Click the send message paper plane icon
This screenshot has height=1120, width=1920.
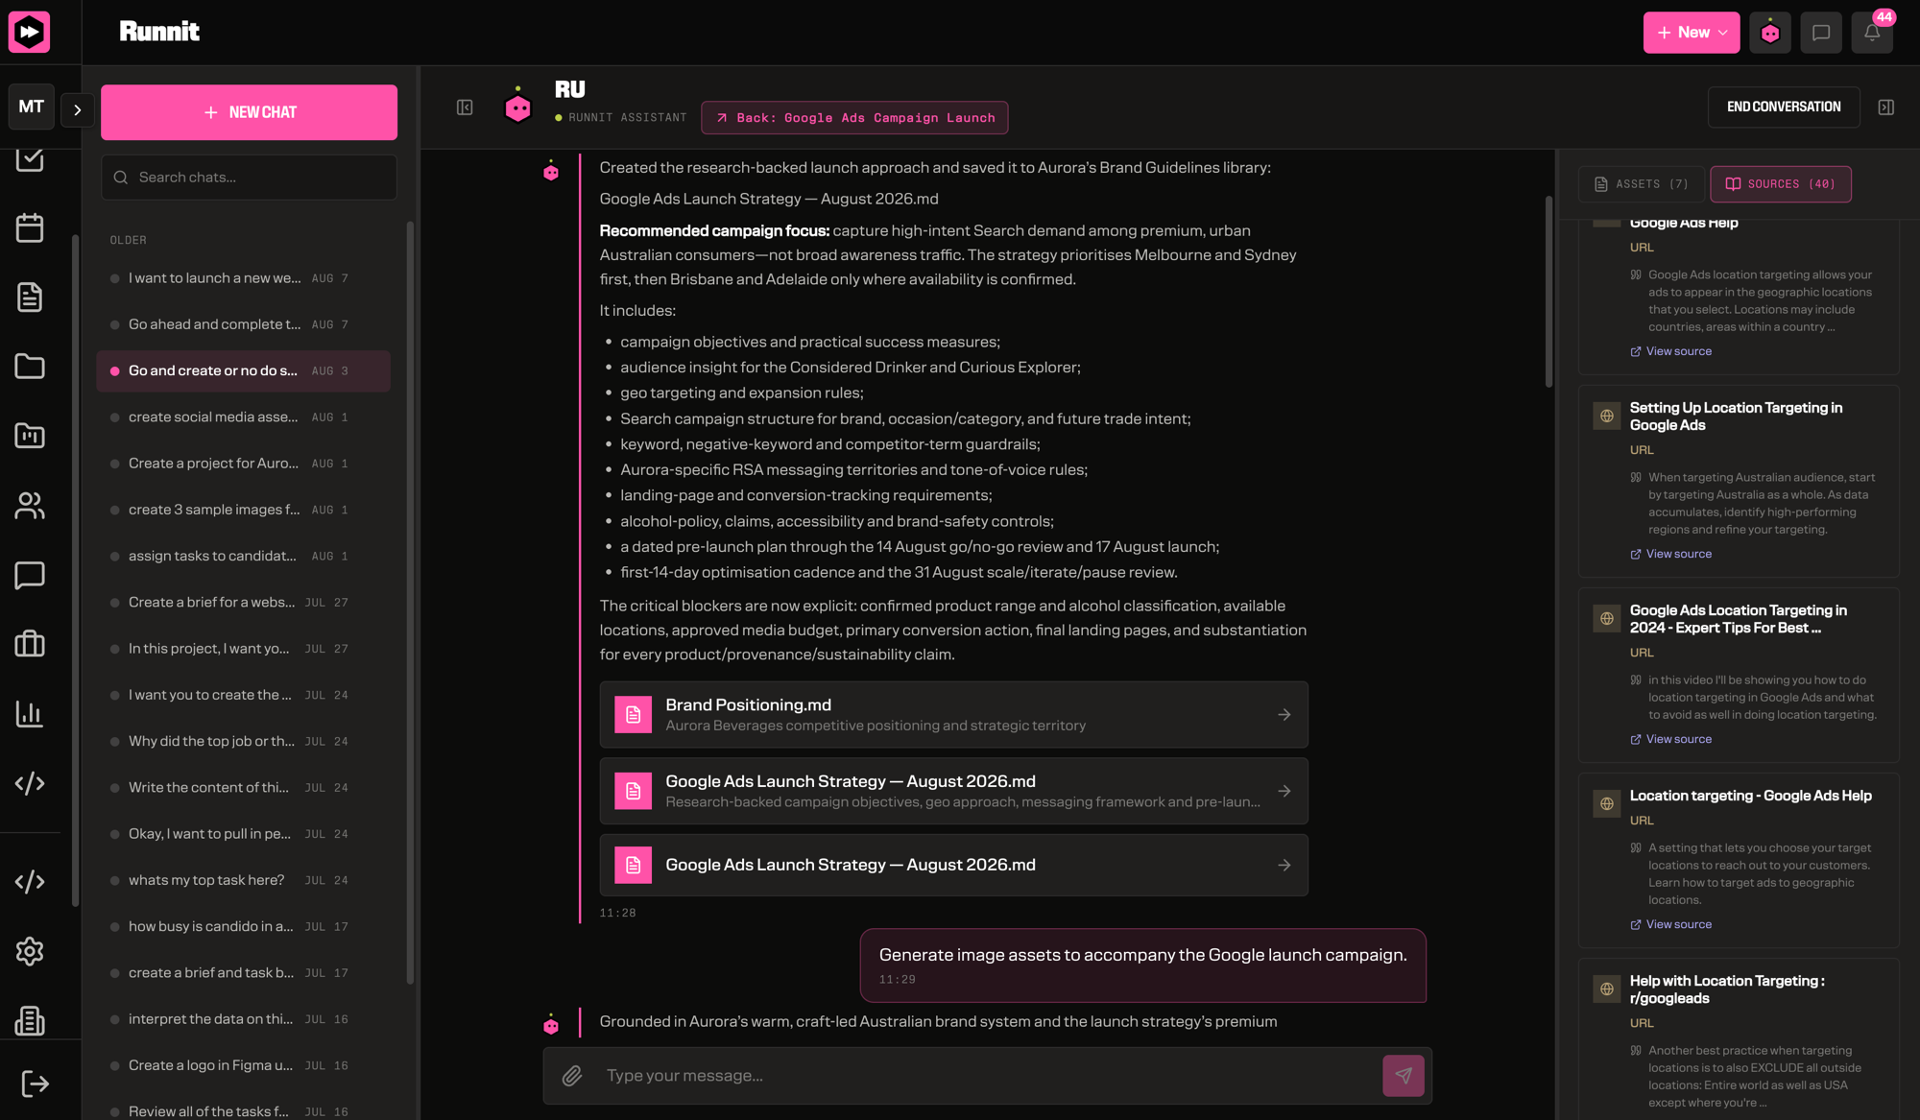point(1403,1076)
